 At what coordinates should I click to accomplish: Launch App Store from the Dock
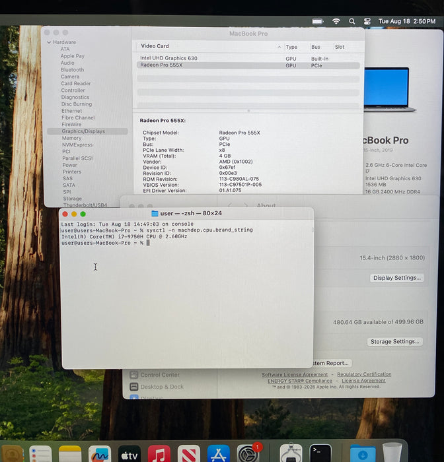click(219, 454)
